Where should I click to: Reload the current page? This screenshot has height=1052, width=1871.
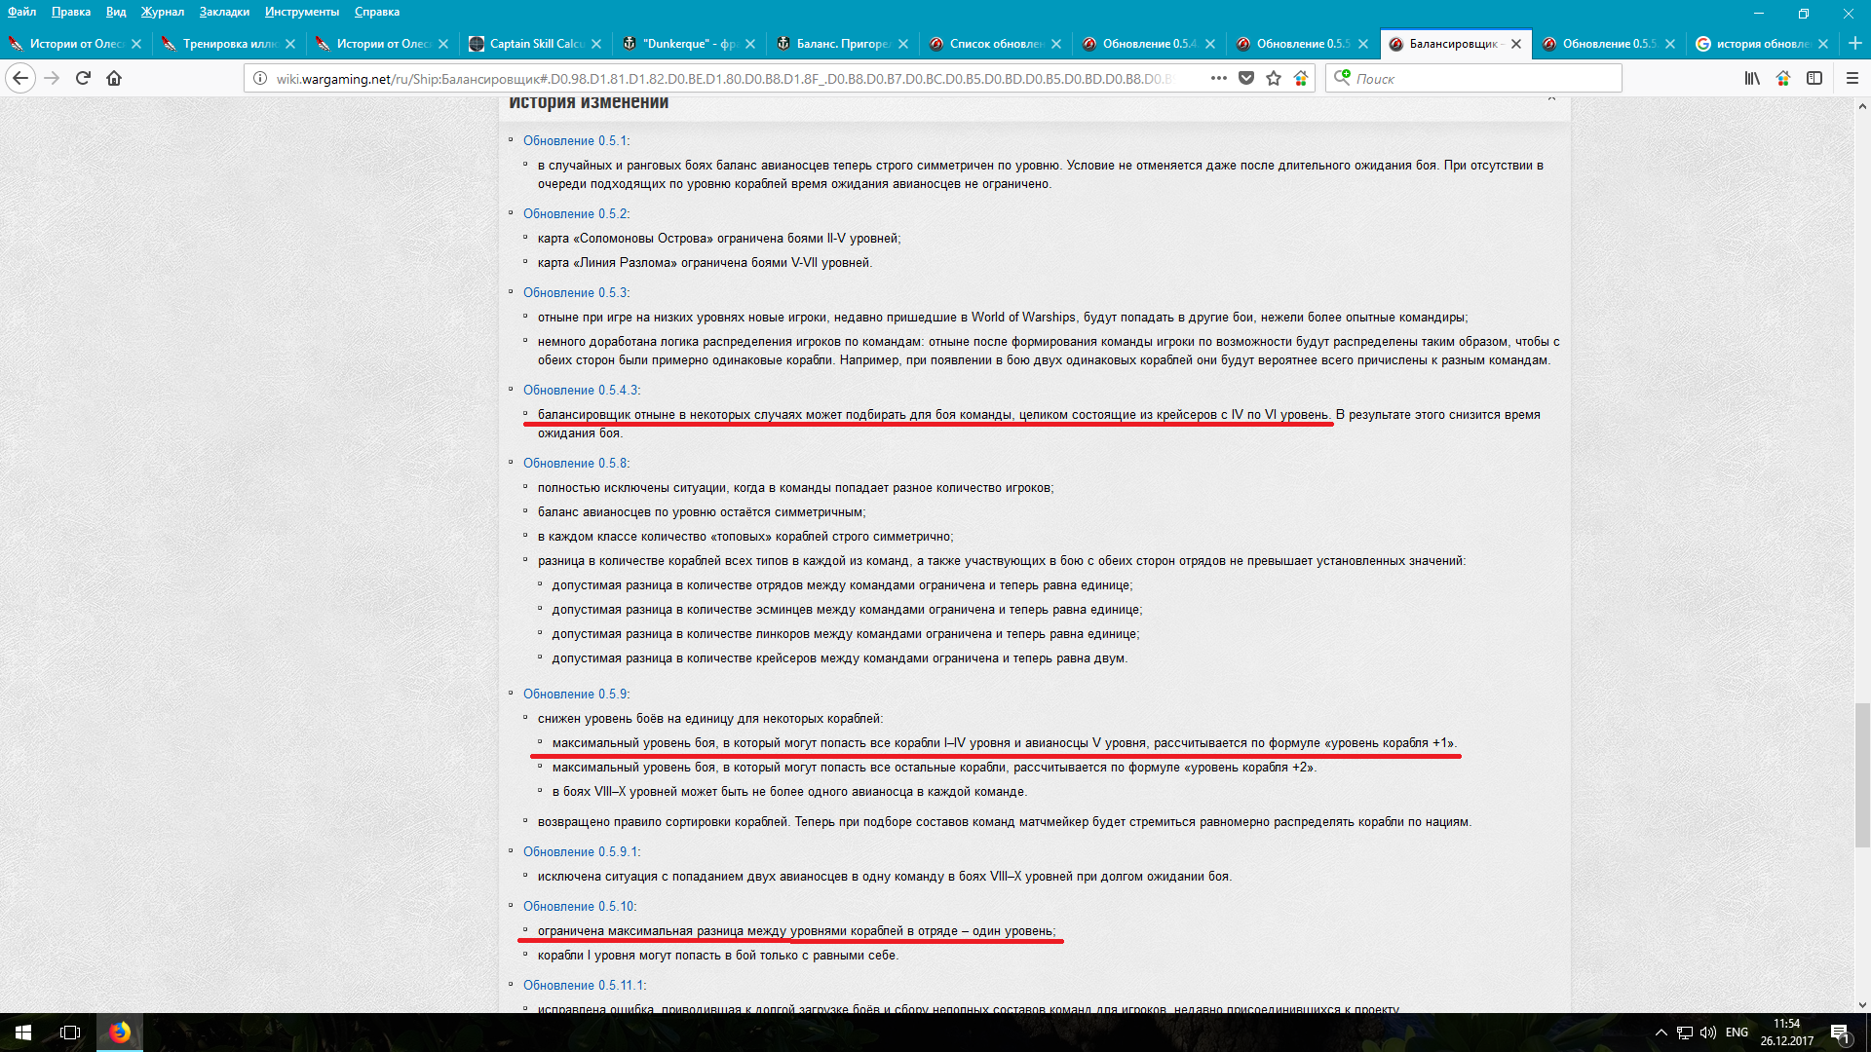(x=83, y=78)
